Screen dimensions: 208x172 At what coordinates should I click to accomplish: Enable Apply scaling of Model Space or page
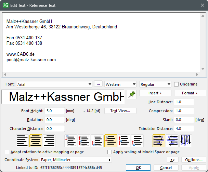(109, 152)
